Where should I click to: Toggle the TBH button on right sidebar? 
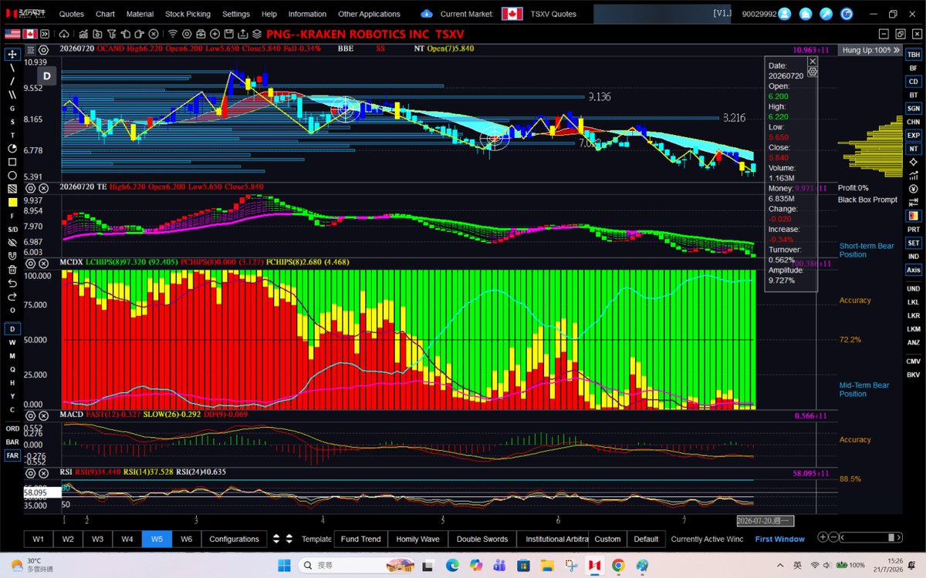pyautogui.click(x=913, y=55)
